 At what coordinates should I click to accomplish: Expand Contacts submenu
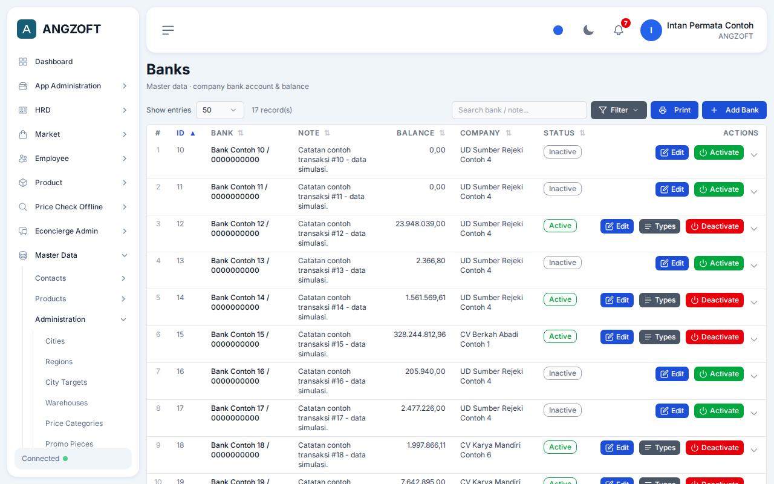(x=81, y=278)
